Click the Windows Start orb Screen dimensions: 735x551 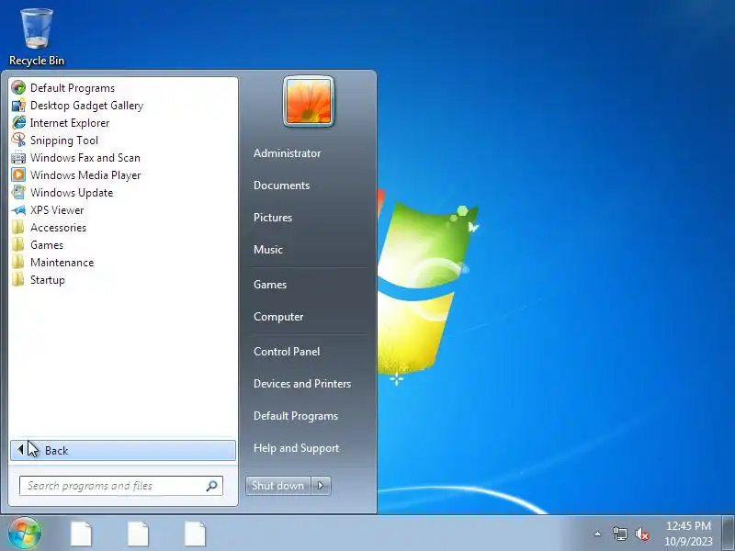pyautogui.click(x=25, y=534)
